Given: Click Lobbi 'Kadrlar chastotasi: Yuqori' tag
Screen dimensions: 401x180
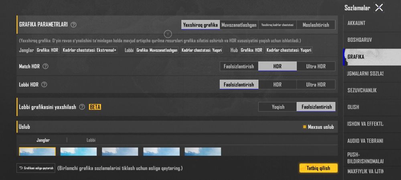Looking at the screenshot, I should click(x=202, y=50).
